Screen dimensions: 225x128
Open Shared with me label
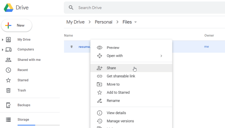(29, 60)
